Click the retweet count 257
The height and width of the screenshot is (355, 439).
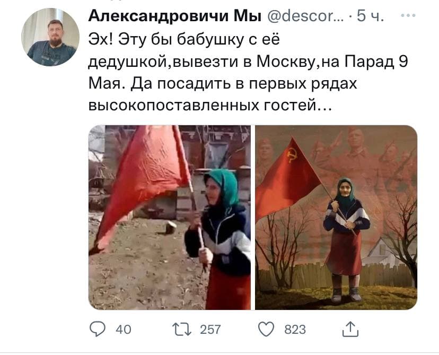(x=210, y=330)
